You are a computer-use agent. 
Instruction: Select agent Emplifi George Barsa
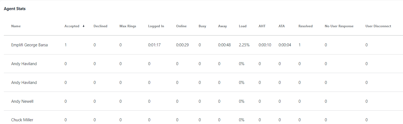click(30, 45)
